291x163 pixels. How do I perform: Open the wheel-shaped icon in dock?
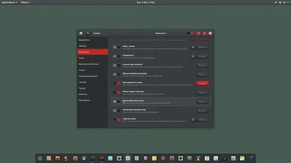click(x=163, y=158)
